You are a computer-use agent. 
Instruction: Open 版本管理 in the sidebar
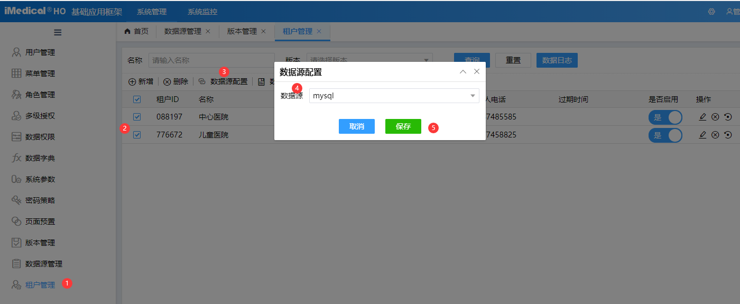pyautogui.click(x=34, y=243)
